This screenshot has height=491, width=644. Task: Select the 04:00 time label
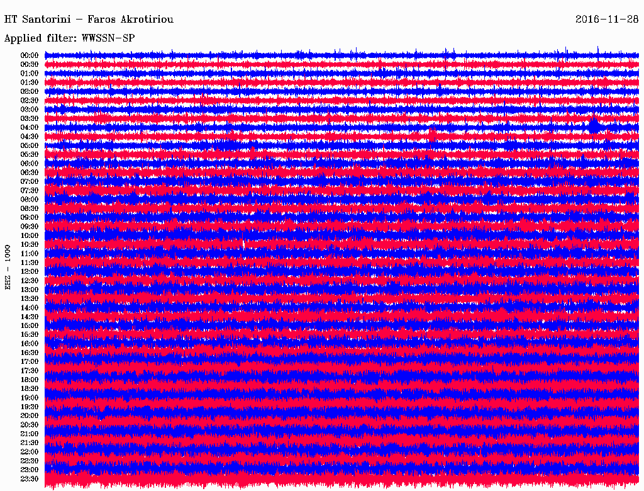point(29,128)
